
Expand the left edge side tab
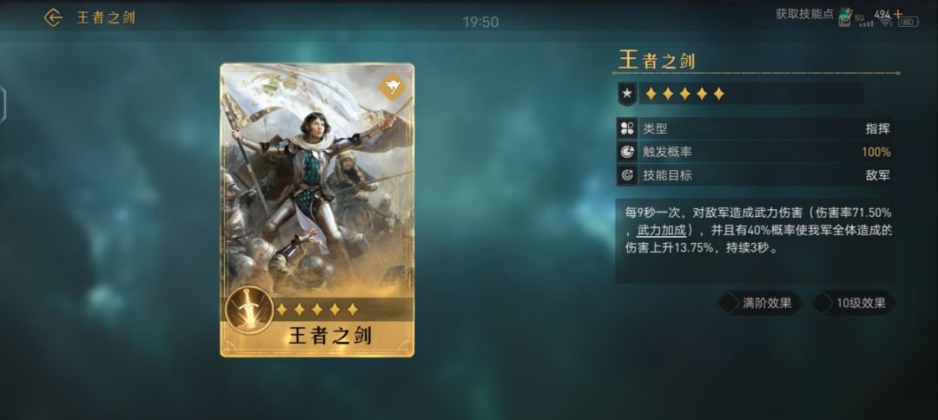3,105
